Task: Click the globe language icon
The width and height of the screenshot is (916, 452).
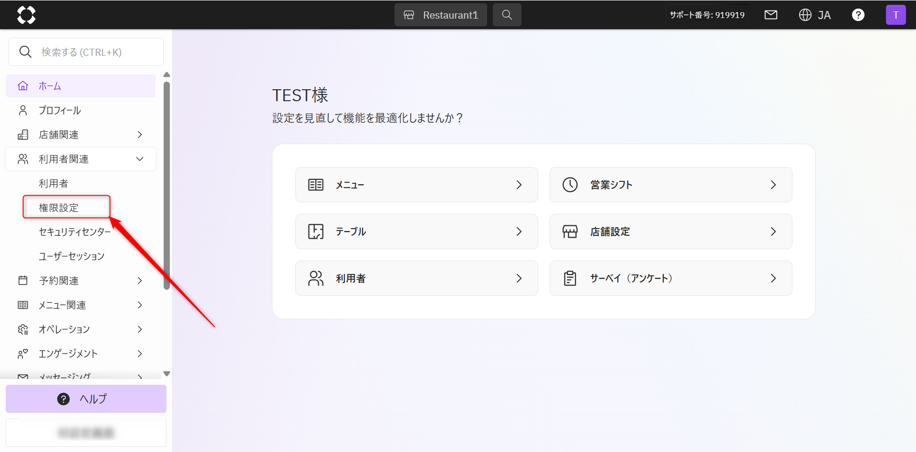Action: click(805, 15)
